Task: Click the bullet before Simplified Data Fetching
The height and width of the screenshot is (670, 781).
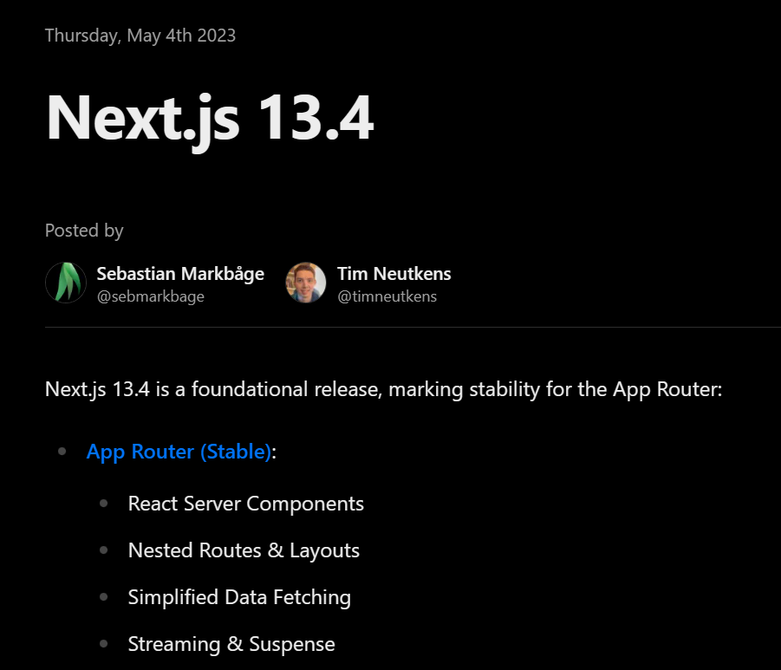Action: pyautogui.click(x=104, y=597)
